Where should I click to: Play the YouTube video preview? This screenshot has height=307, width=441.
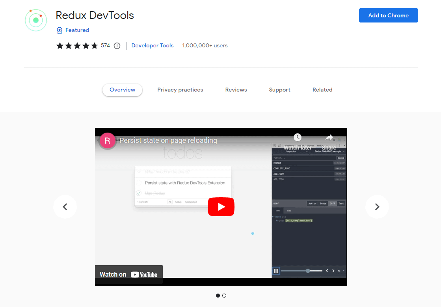(x=221, y=207)
